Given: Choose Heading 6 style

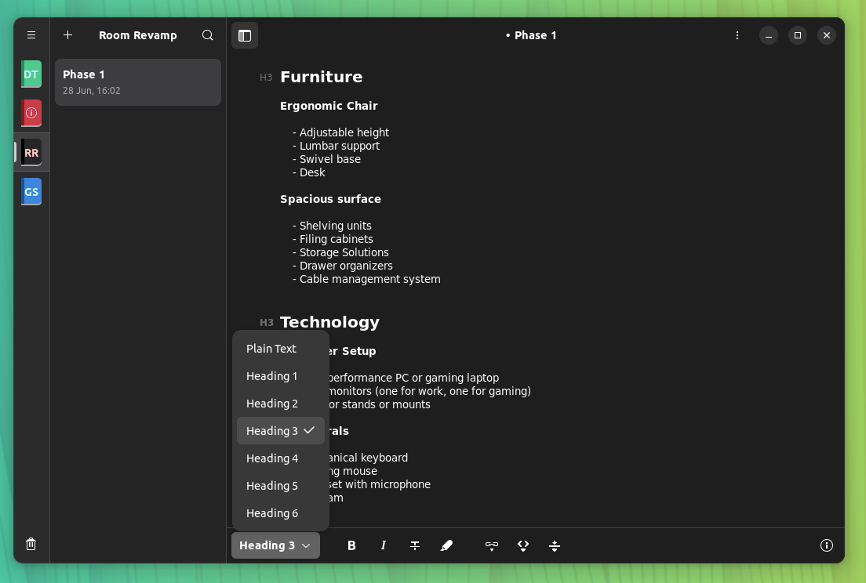Looking at the screenshot, I should 281,513.
